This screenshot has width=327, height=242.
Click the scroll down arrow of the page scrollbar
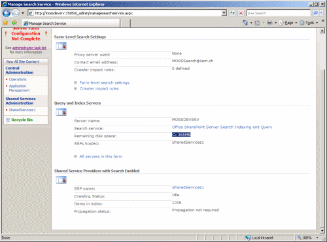[322, 230]
